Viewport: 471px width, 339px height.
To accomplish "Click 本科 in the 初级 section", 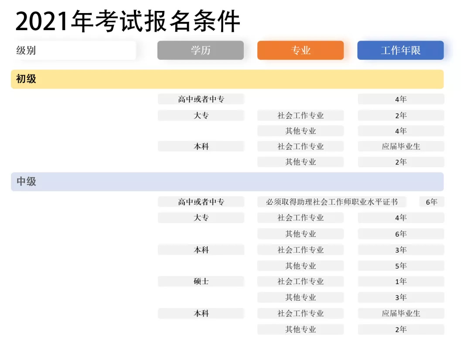I will (201, 147).
